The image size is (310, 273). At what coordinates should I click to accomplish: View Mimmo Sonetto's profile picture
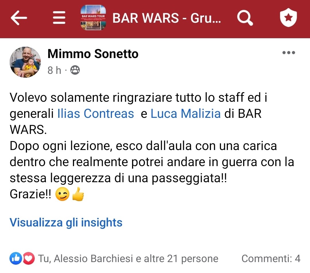(x=25, y=62)
